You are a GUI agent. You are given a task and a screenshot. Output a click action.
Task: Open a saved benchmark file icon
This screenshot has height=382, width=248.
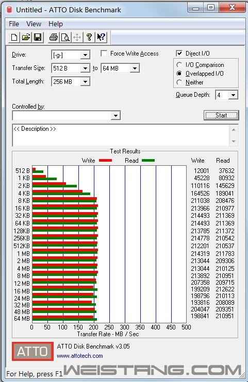(26, 37)
